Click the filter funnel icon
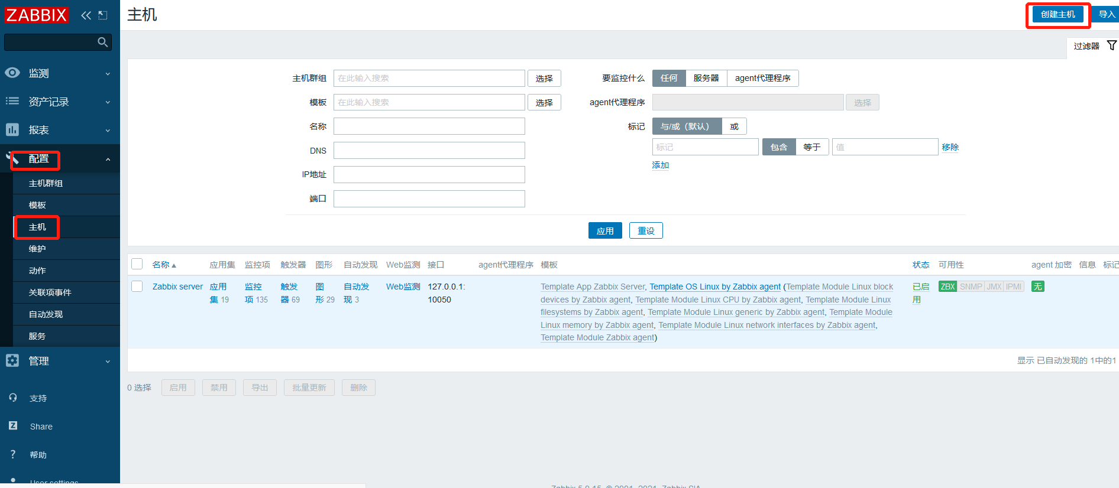Screen dimensions: 1119x488 (1112, 45)
